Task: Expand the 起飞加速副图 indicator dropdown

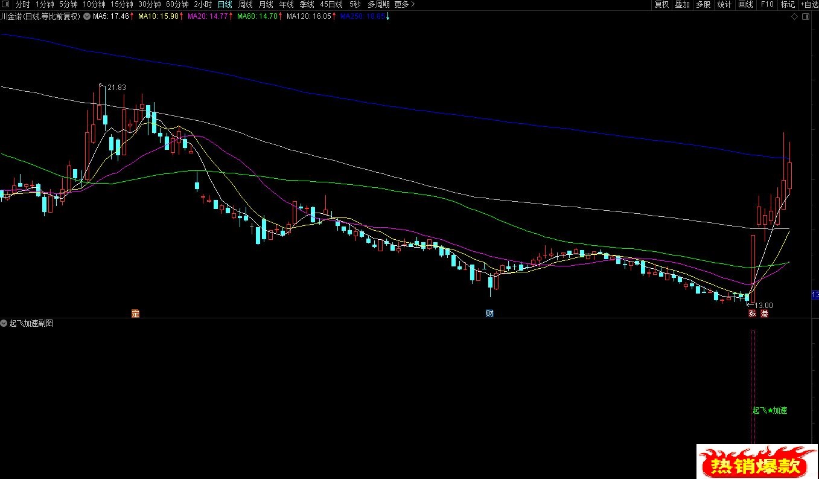Action: [4, 323]
